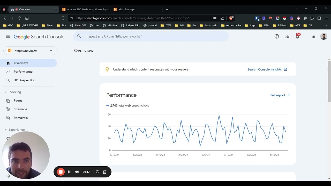Select Overview in sidebar
The image size is (331, 186).
[28, 63]
